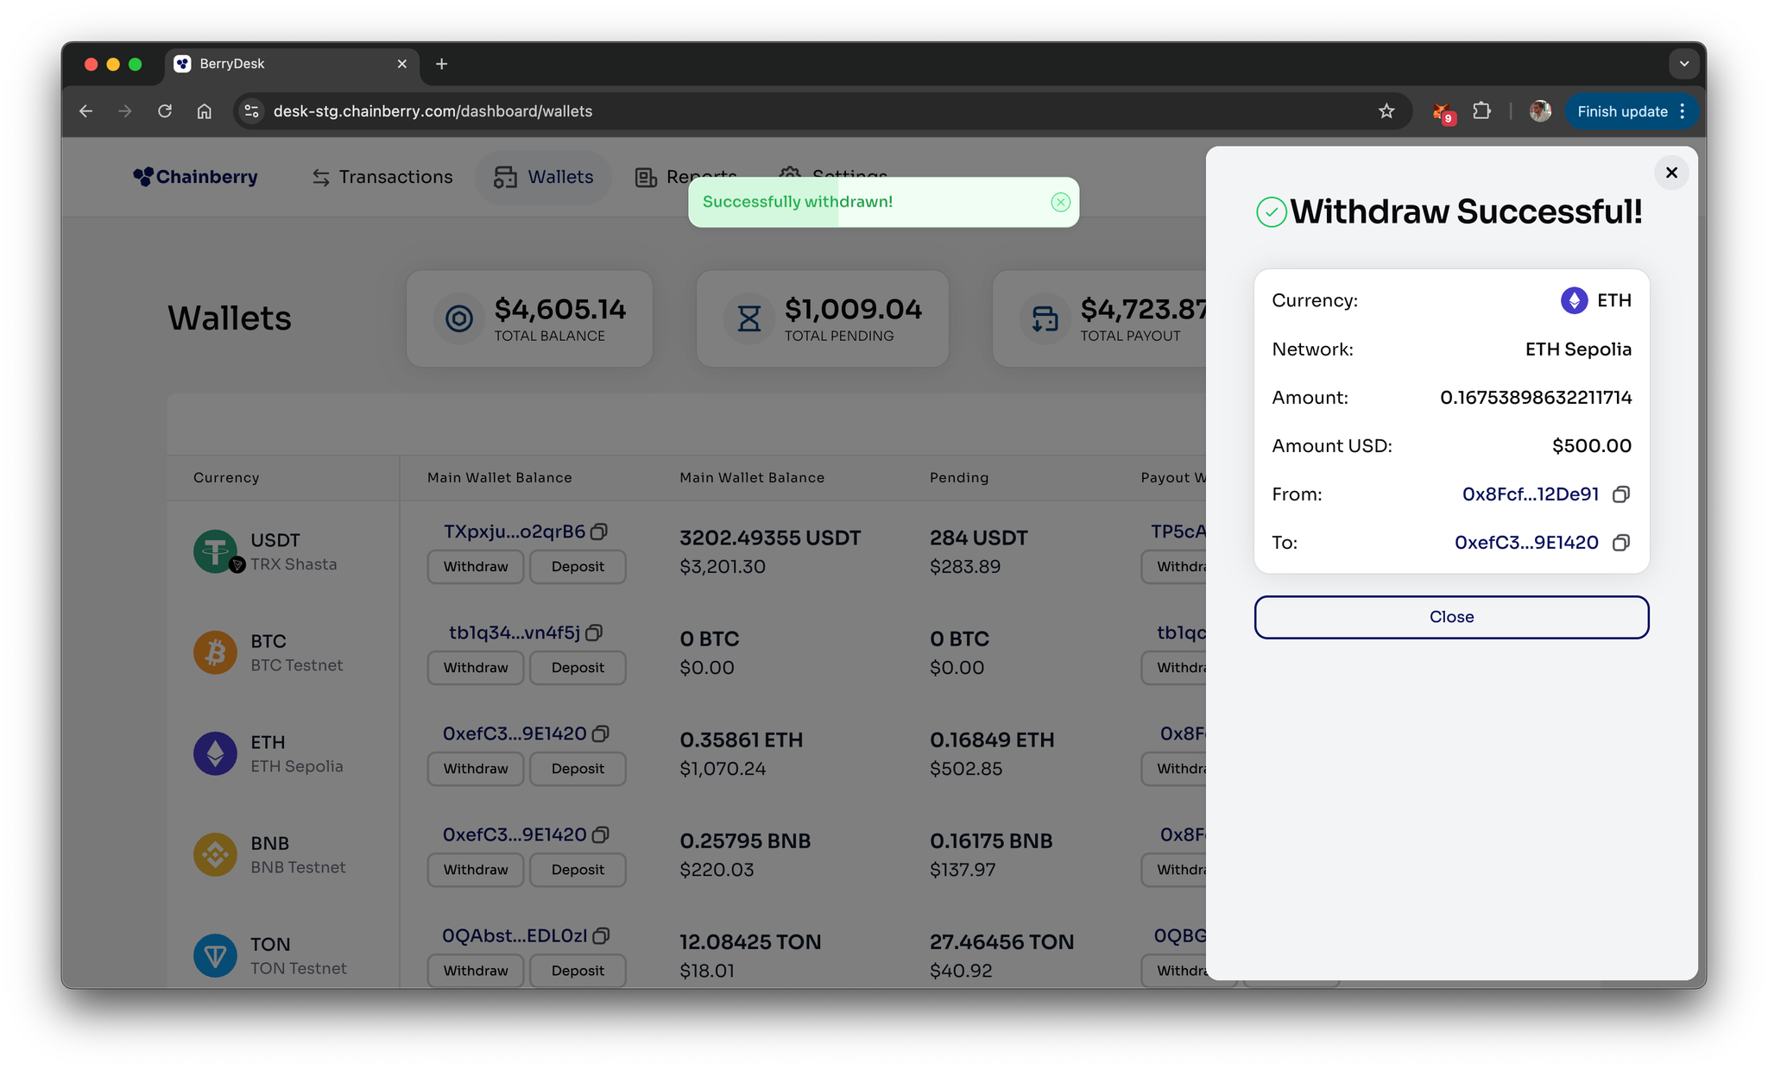Bookmark this page with star icon

1386,111
